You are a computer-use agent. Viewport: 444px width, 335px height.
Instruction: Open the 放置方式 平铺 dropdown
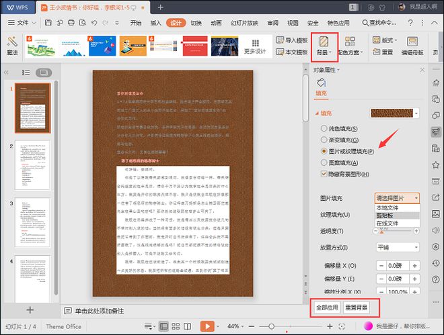click(x=397, y=246)
